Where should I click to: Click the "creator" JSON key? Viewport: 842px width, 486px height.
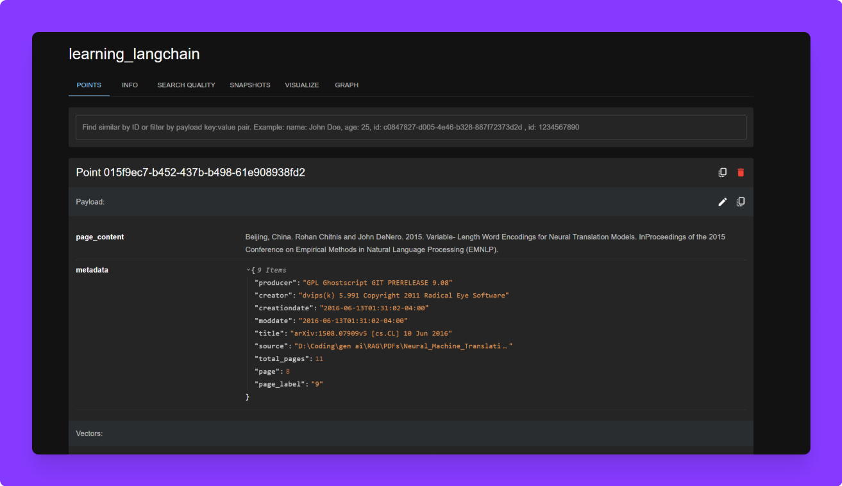click(274, 296)
